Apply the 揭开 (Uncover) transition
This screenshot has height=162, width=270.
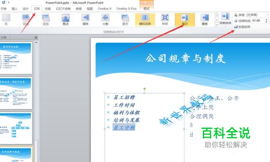(185, 20)
